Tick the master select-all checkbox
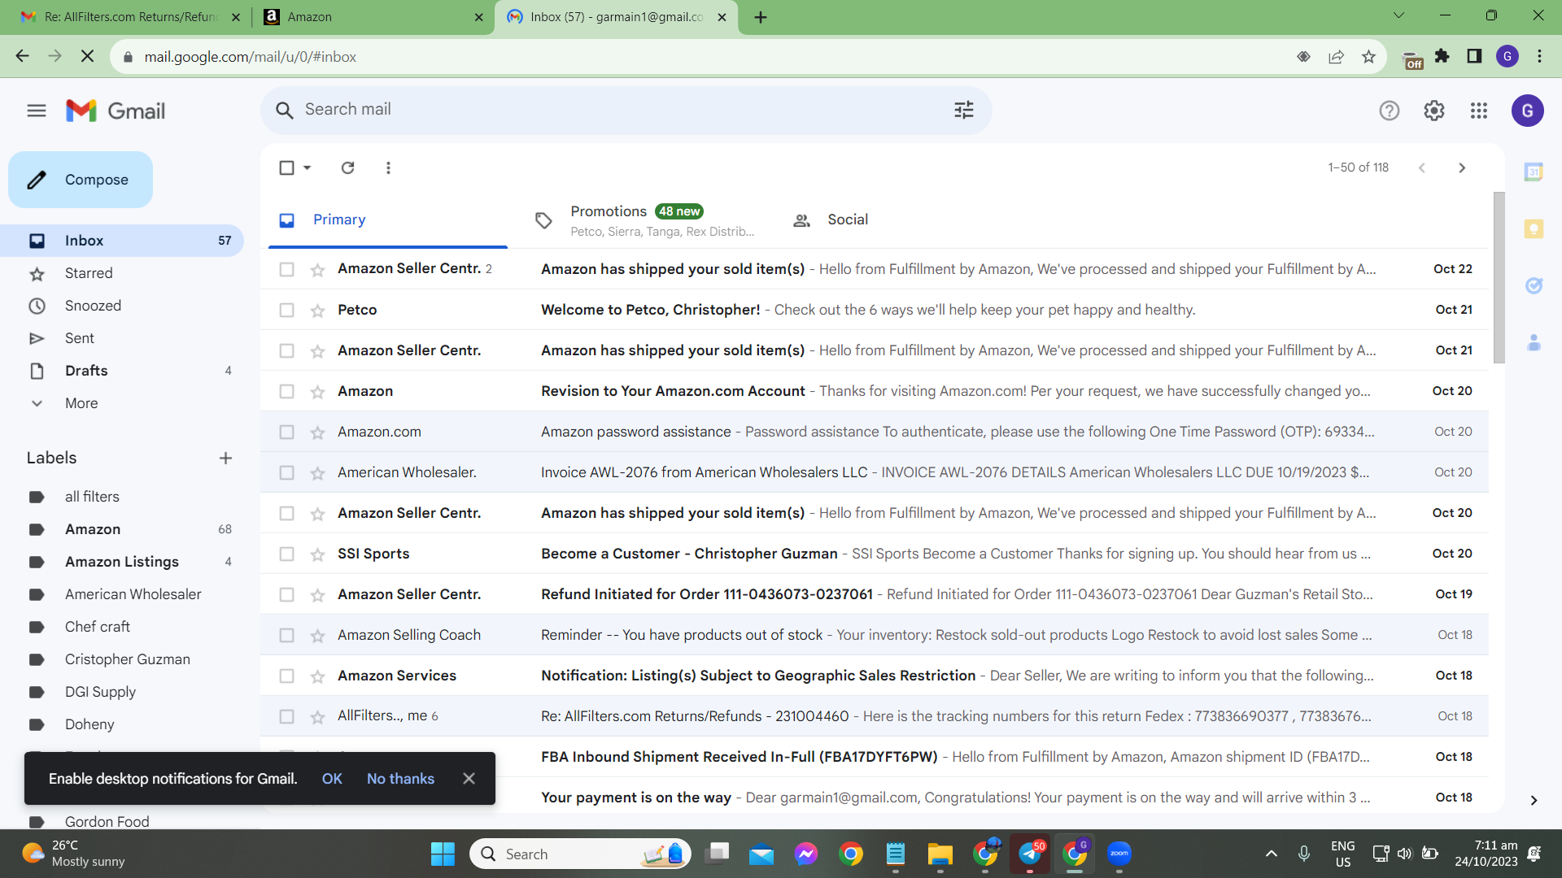This screenshot has height=878, width=1562. pyautogui.click(x=286, y=167)
